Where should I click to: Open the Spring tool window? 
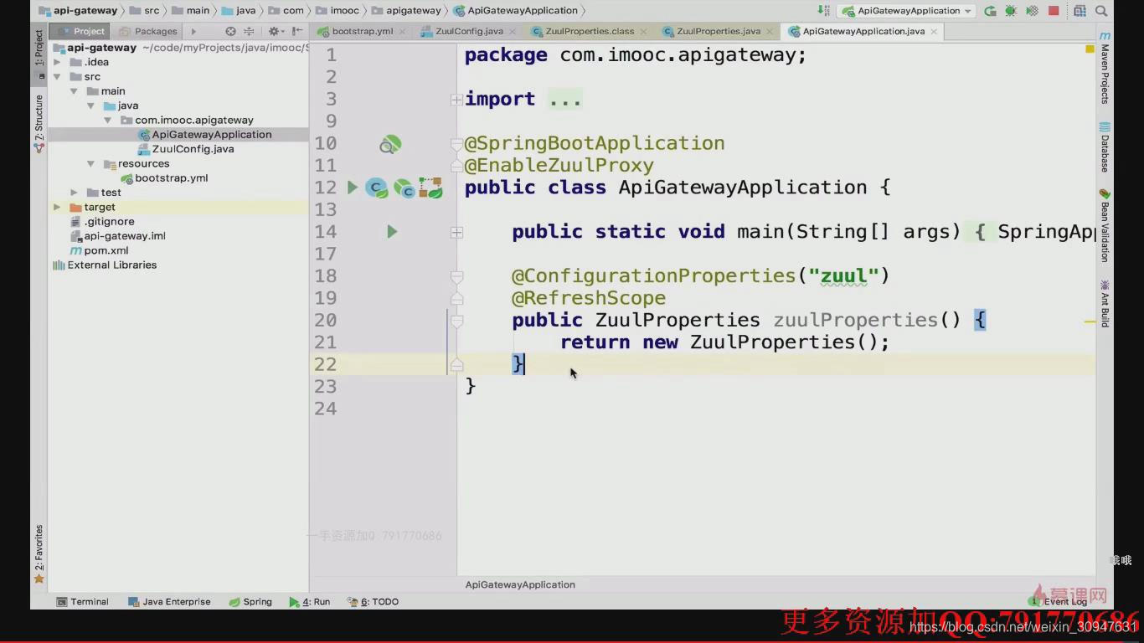250,601
